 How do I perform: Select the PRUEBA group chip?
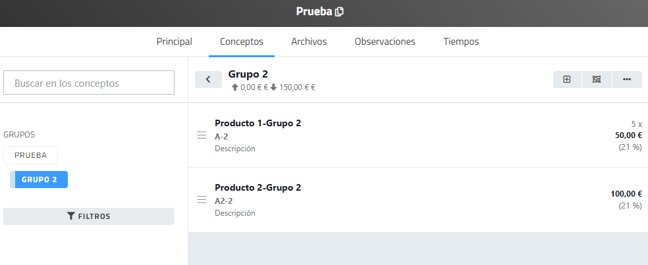[30, 155]
